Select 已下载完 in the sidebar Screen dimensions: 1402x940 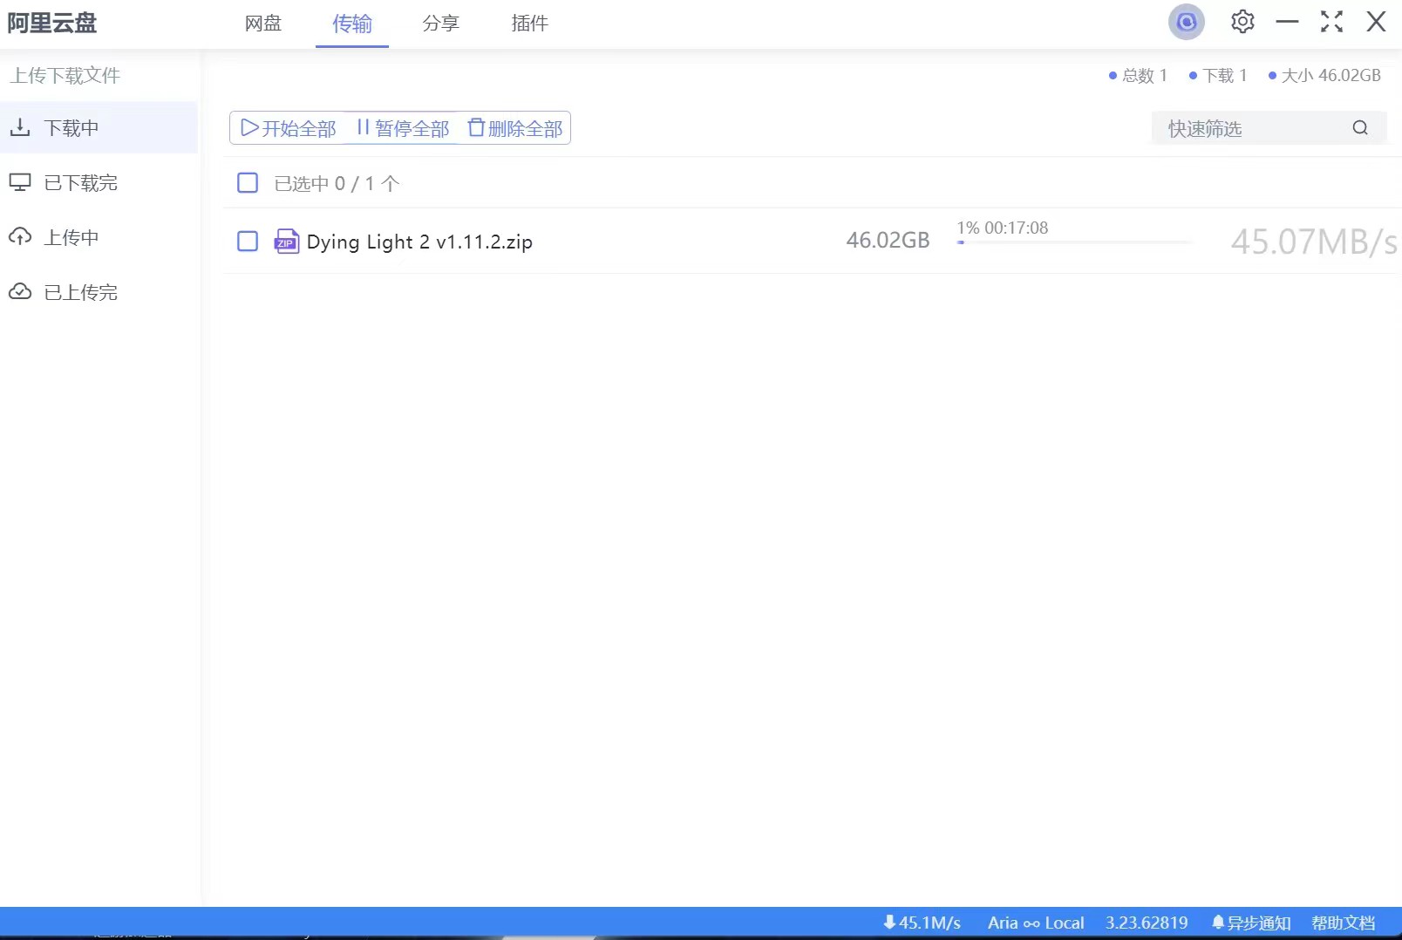tap(99, 182)
